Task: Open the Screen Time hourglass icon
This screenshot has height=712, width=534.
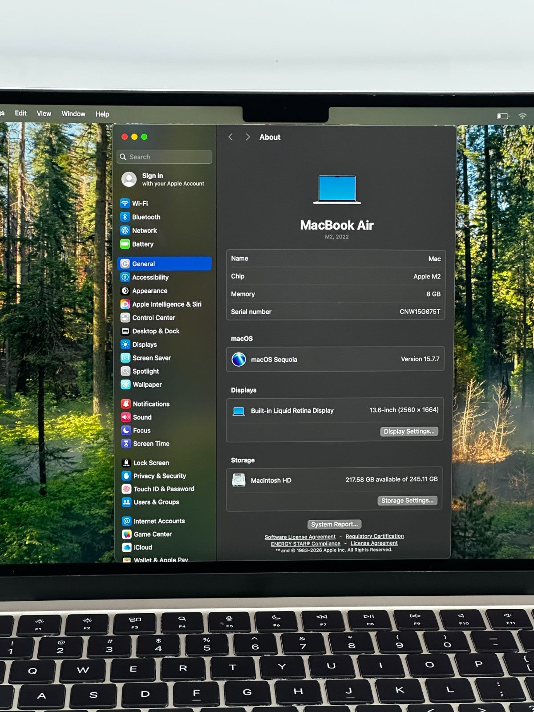Action: tap(126, 444)
